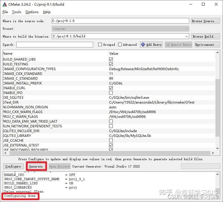Open the Tools menu
This screenshot has width=223, height=202.
pos(17,12)
